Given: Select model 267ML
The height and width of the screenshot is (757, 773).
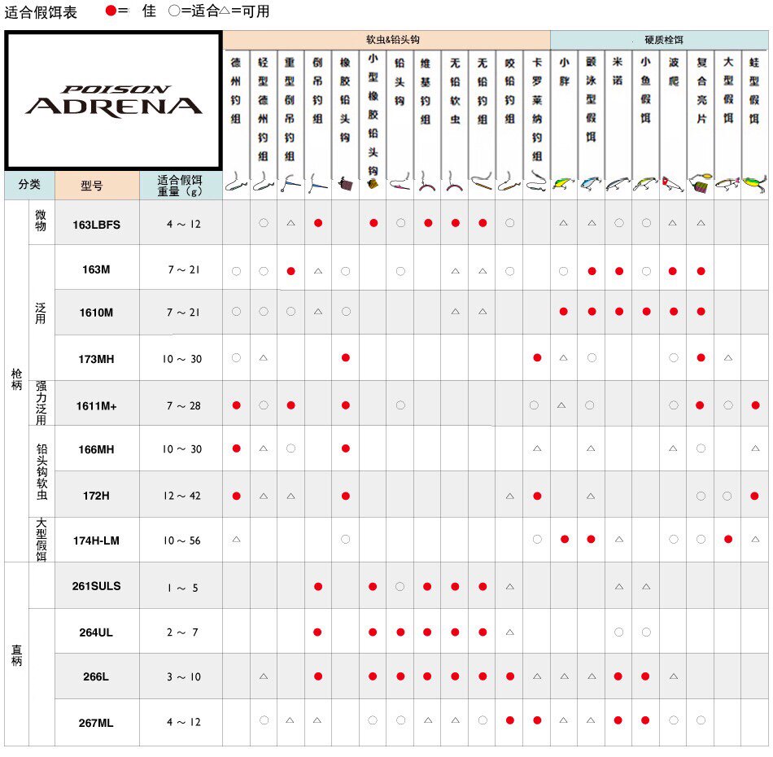Looking at the screenshot, I should (x=96, y=724).
